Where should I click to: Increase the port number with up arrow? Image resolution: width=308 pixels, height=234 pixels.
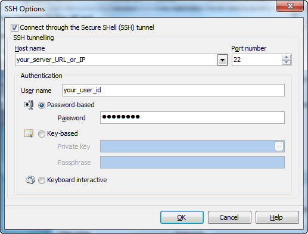click(286, 57)
